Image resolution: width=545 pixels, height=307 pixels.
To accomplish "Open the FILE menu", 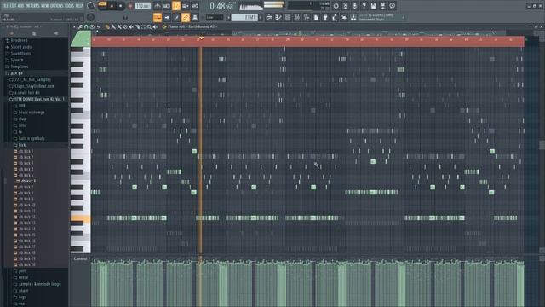I will point(5,6).
